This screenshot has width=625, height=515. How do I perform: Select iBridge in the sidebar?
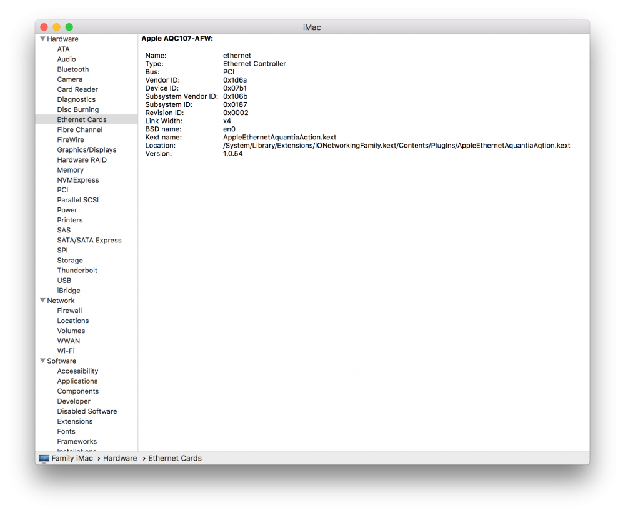69,291
